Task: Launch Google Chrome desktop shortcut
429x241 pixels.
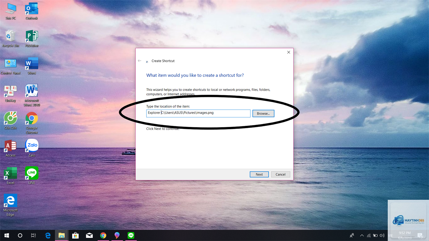Action: (x=32, y=123)
